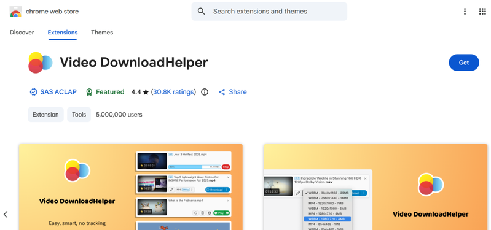This screenshot has height=230, width=491.
Task: Switch to the Themes tab
Action: point(102,32)
